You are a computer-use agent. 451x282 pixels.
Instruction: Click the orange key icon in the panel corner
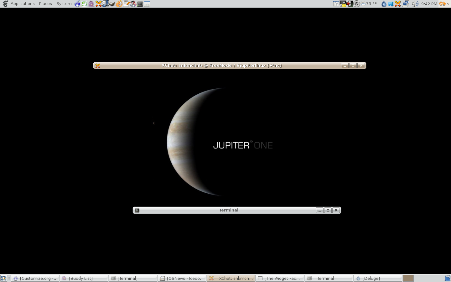point(442,4)
